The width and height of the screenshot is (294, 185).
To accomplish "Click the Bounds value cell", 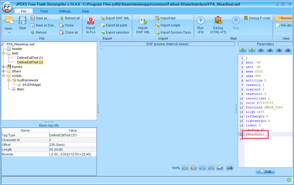I will [73, 154].
